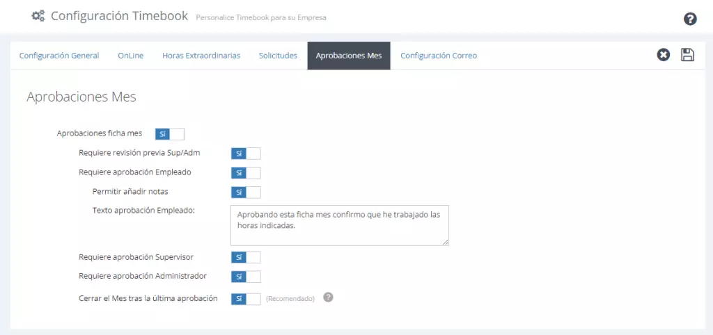Image resolution: width=713 pixels, height=335 pixels.
Task: Click help icon next to Recomendado
Action: 329,297
